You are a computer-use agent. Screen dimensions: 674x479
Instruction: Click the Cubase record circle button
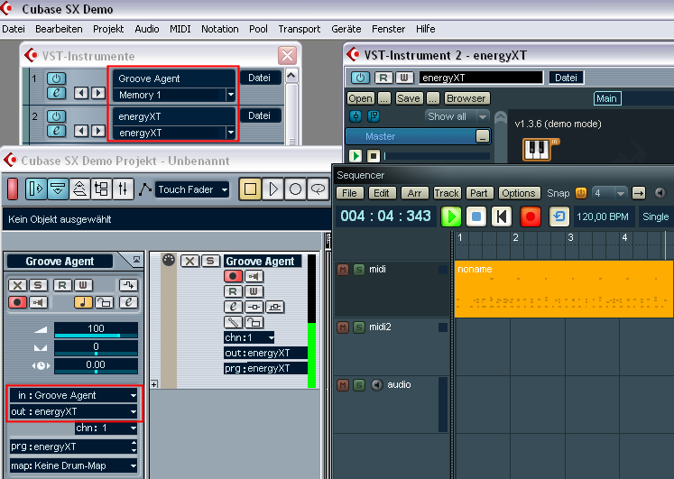pyautogui.click(x=295, y=189)
